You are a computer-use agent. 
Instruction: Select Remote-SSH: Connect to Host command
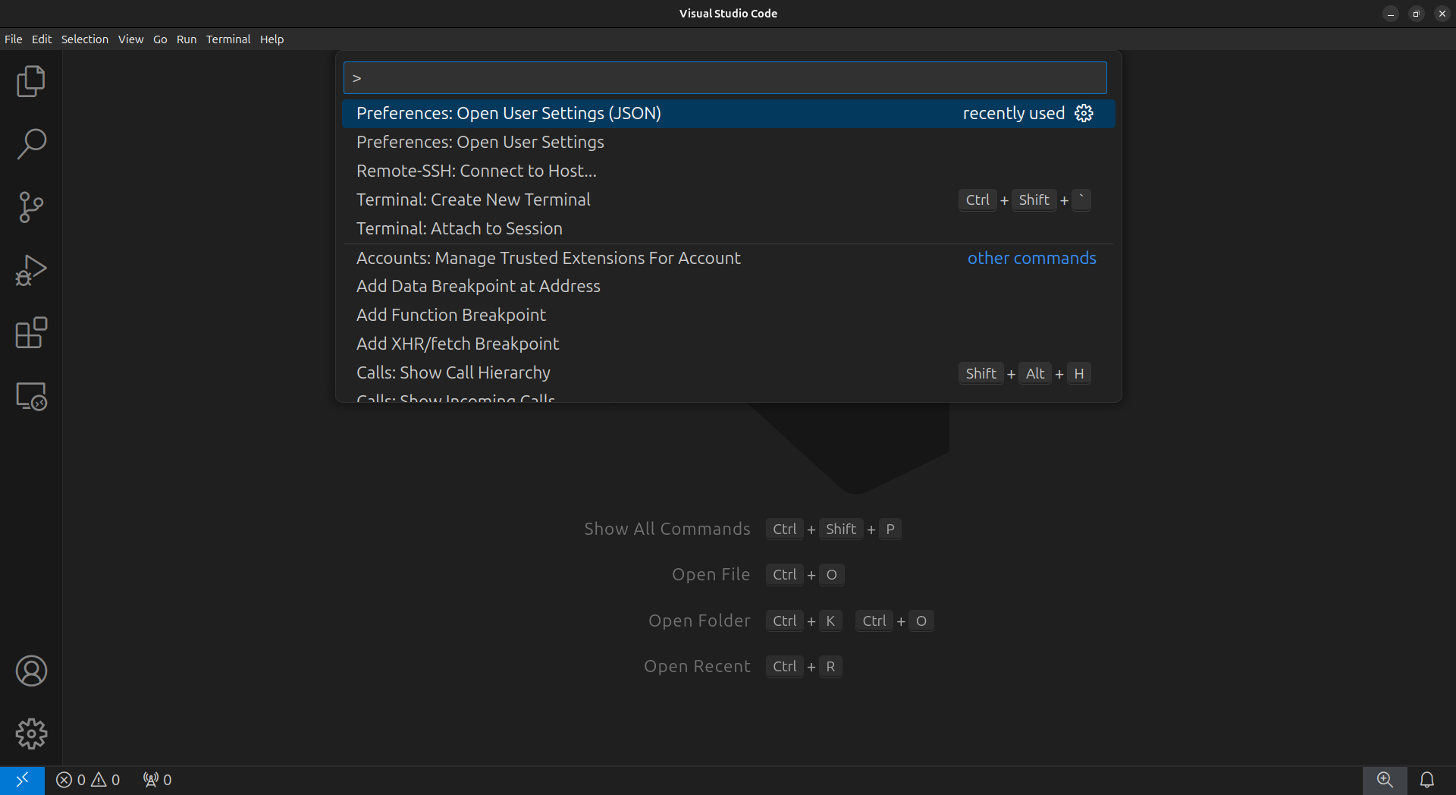(476, 171)
